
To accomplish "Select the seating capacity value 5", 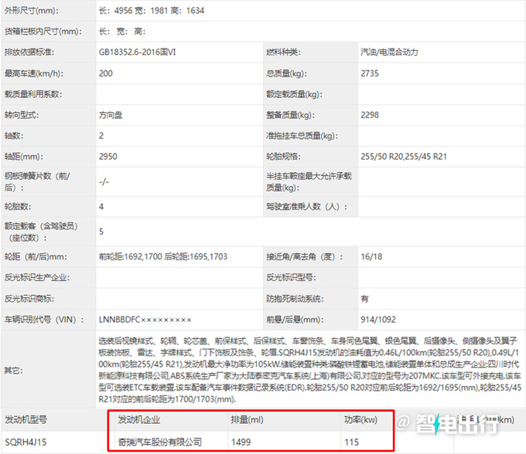I will coord(101,232).
